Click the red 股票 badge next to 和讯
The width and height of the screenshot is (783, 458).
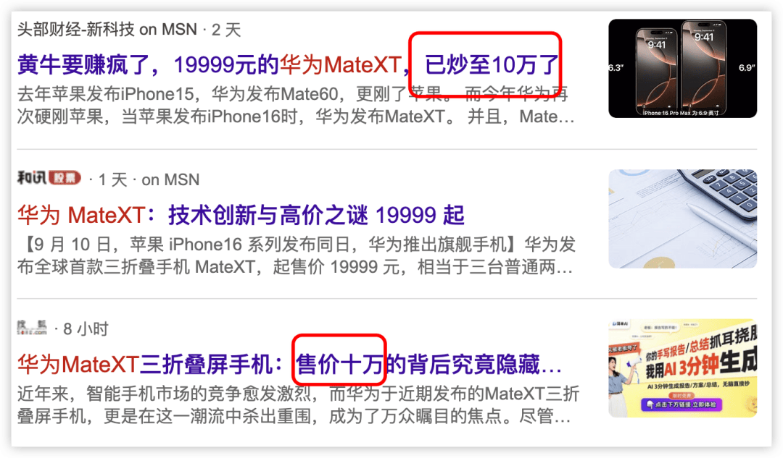(x=65, y=177)
